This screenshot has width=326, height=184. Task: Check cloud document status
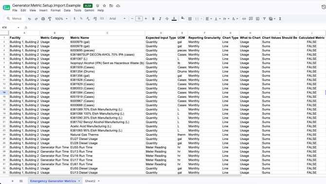(118, 6)
